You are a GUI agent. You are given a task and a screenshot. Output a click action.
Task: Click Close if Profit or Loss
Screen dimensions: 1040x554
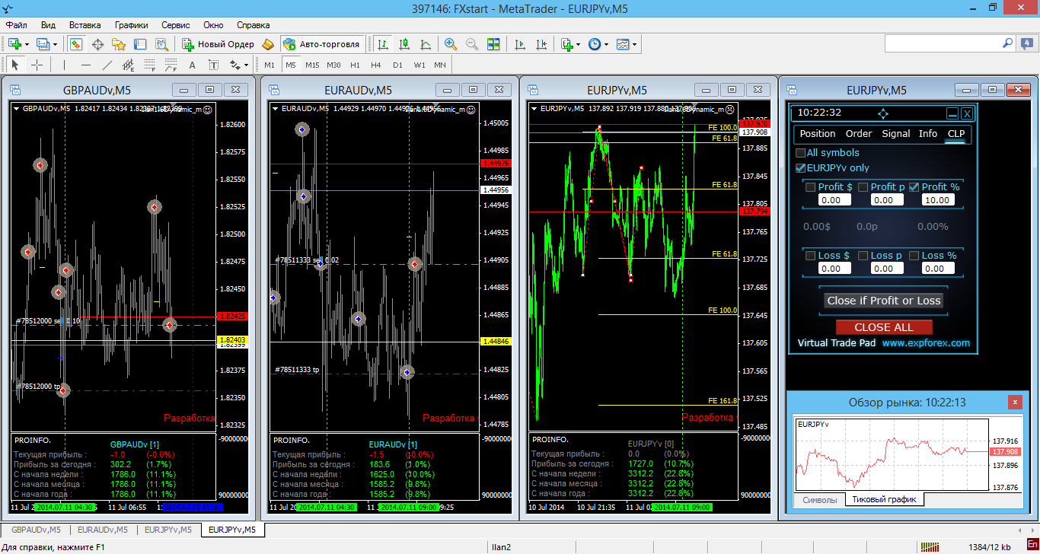click(884, 301)
